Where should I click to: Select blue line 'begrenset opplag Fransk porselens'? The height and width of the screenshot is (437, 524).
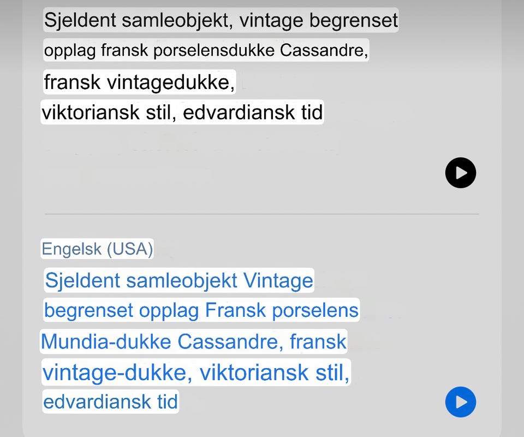point(201,311)
